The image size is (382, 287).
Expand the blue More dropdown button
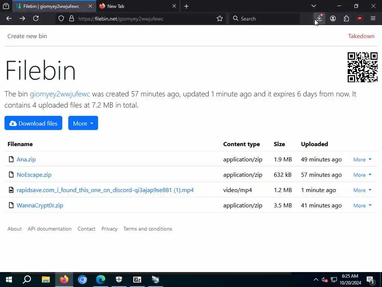[83, 123]
